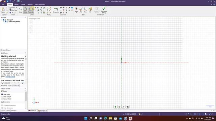
Task: Activate the Dimension tool
Action: [56, 10]
